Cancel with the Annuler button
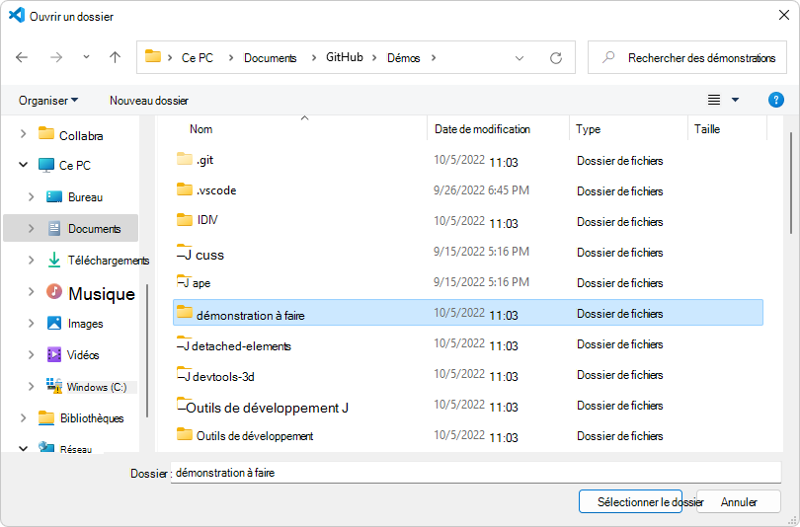Screen dimensions: 800x527 coord(738,501)
